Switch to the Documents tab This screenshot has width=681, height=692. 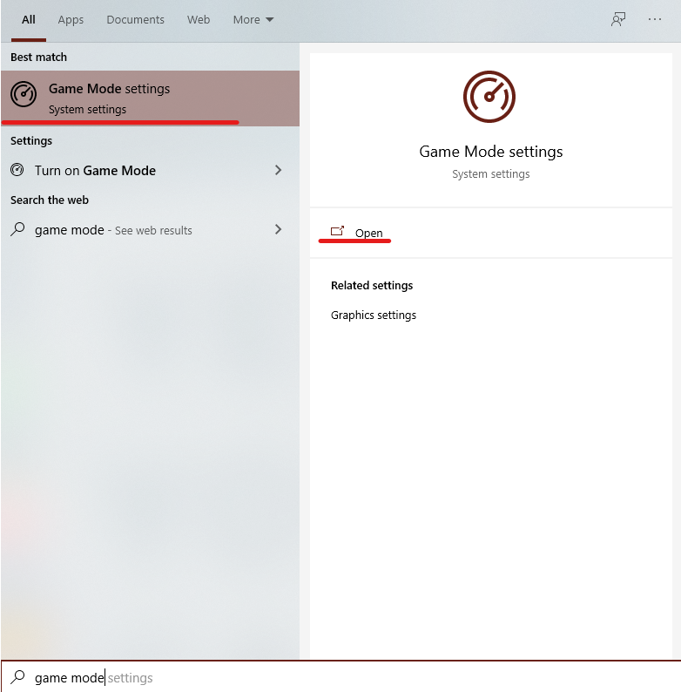click(135, 20)
